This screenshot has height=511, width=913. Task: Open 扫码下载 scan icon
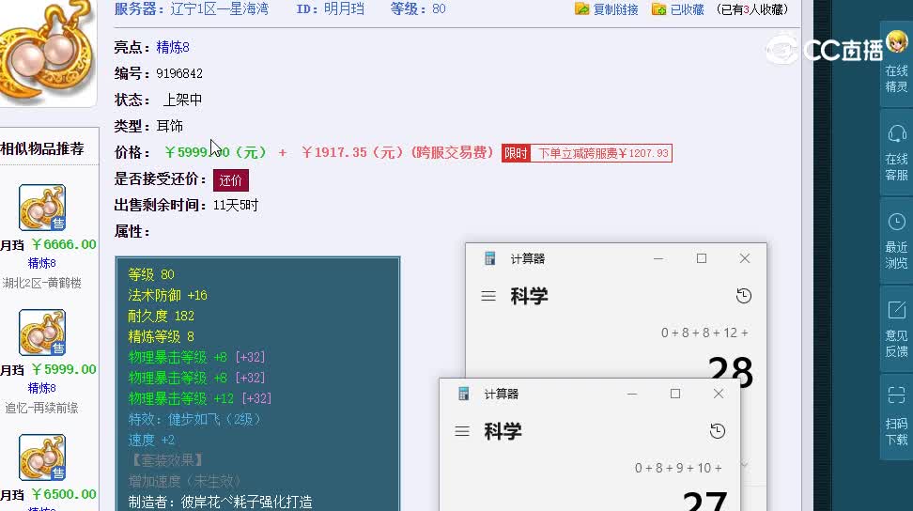pyautogui.click(x=896, y=395)
